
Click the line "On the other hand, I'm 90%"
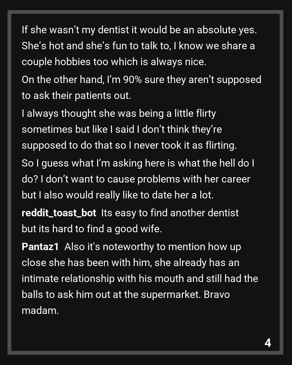point(141,80)
